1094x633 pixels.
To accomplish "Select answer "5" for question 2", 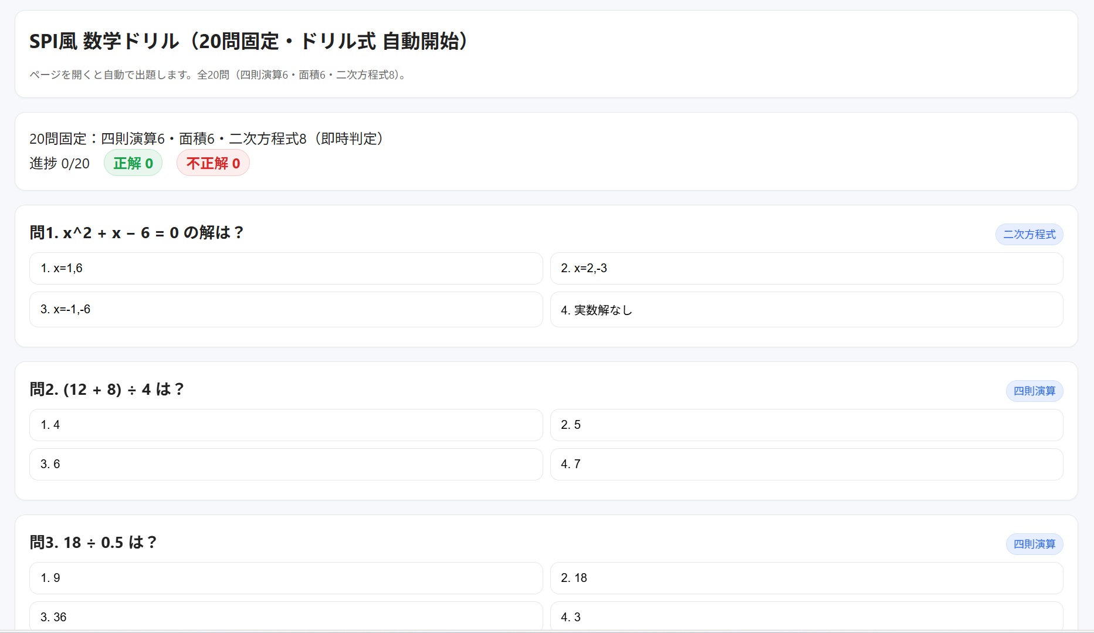I will point(807,425).
